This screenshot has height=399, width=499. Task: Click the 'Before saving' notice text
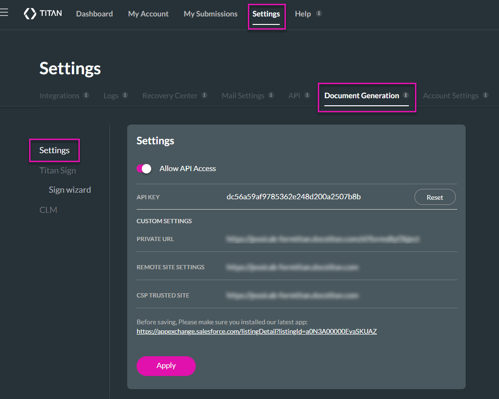coord(222,322)
